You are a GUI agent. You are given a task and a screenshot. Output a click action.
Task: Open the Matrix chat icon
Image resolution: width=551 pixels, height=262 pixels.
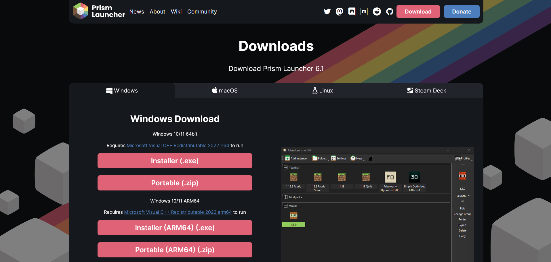coord(364,11)
